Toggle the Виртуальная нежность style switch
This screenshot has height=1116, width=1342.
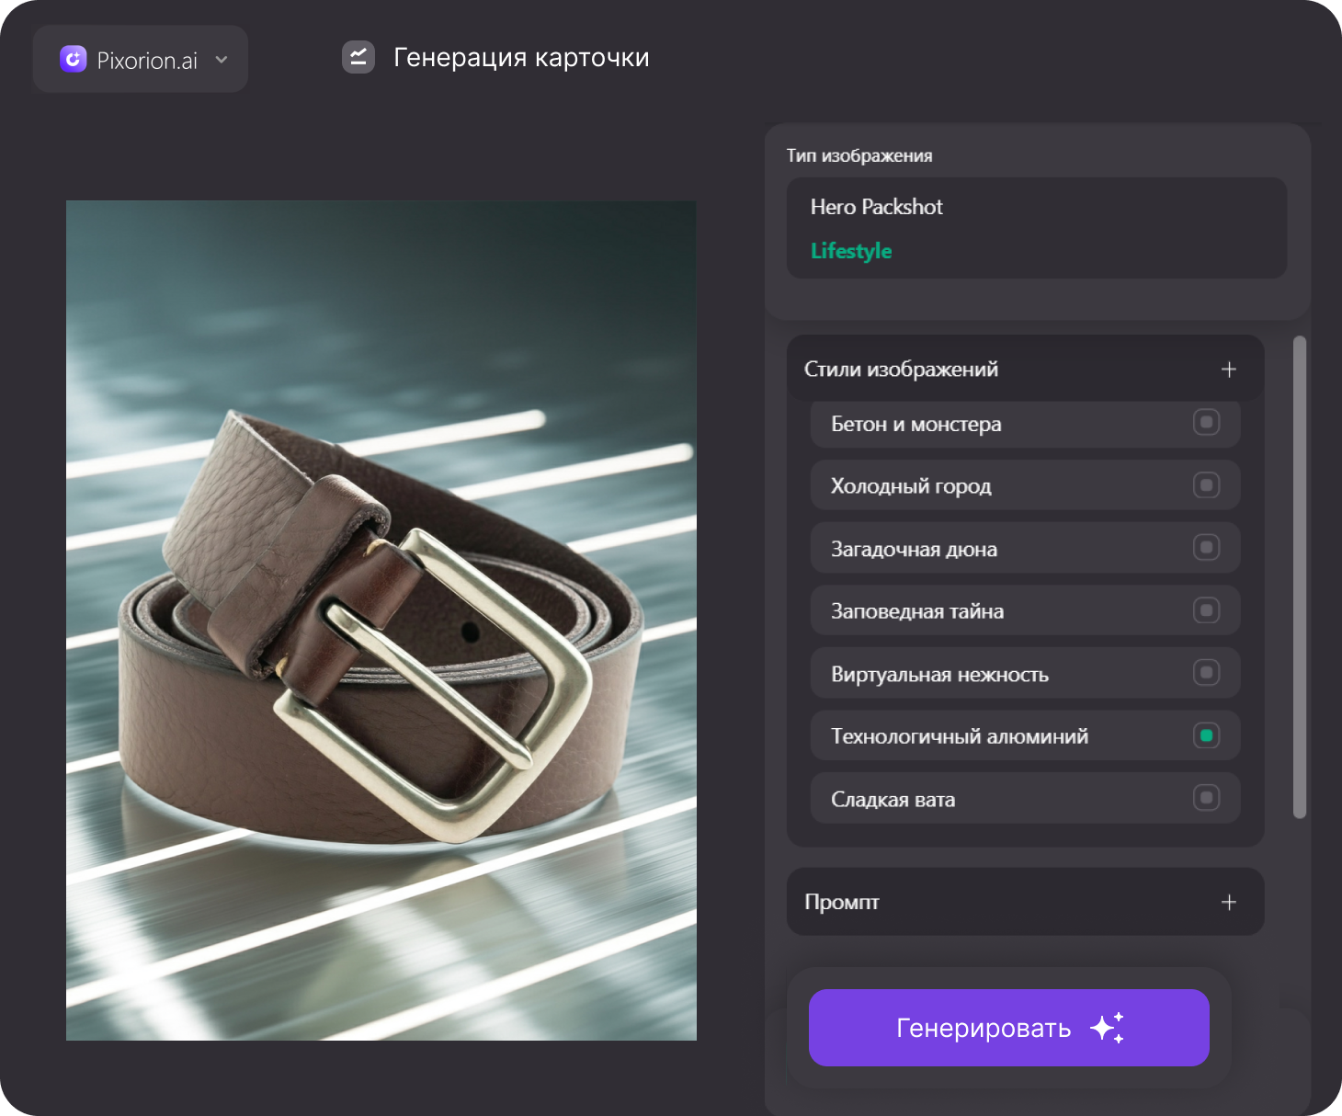pos(1206,672)
